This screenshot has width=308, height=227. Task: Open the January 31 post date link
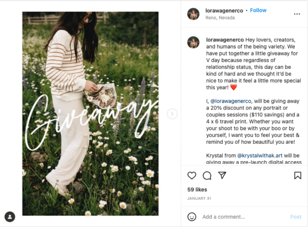[199, 199]
